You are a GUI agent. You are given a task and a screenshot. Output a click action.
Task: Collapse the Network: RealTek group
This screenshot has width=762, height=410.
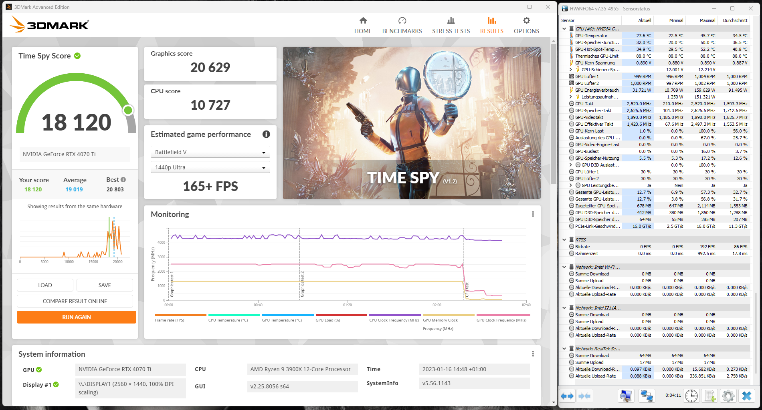[x=564, y=349]
